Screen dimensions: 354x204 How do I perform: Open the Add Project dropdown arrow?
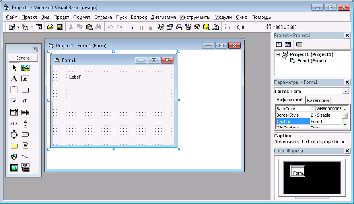(18, 27)
